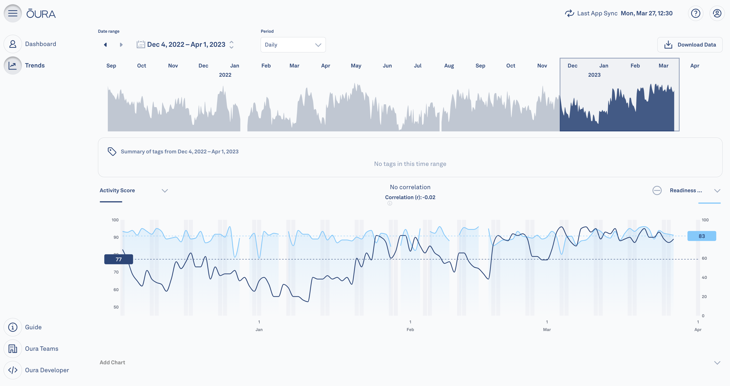Click the hamburger menu icon top left
The image size is (730, 386).
coord(13,13)
